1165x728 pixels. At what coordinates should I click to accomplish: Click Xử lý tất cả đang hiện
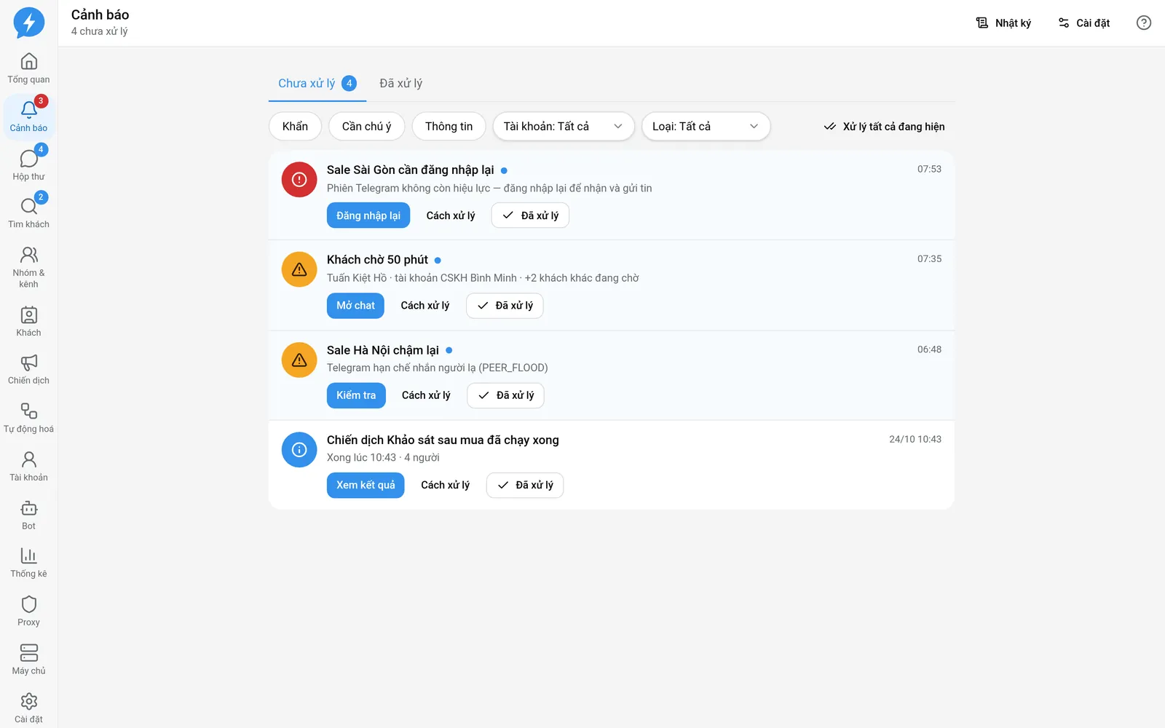884,127
